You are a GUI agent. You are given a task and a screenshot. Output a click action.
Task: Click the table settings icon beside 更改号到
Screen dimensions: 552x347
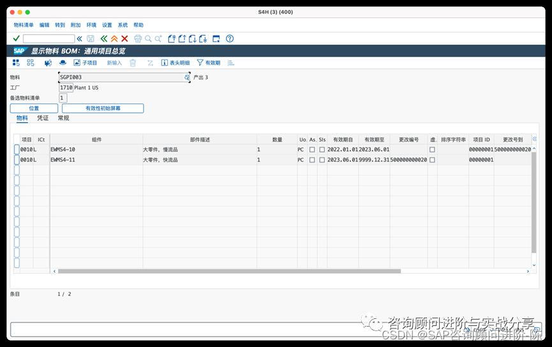534,139
